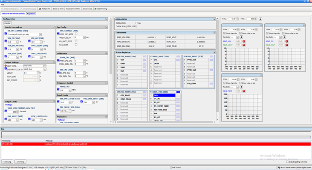Click the Store to NVM button
This screenshot has width=312, height=170.
pos(58,9)
